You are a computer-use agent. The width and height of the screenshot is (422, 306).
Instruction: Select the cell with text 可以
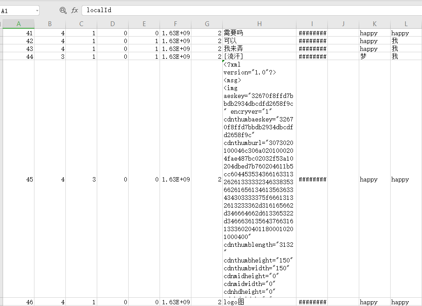259,41
